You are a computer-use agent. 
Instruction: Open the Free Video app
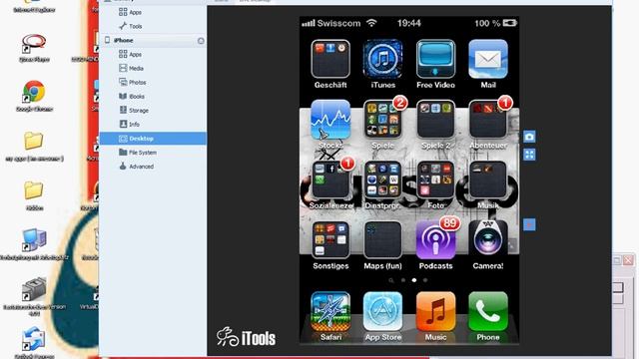coord(435,59)
